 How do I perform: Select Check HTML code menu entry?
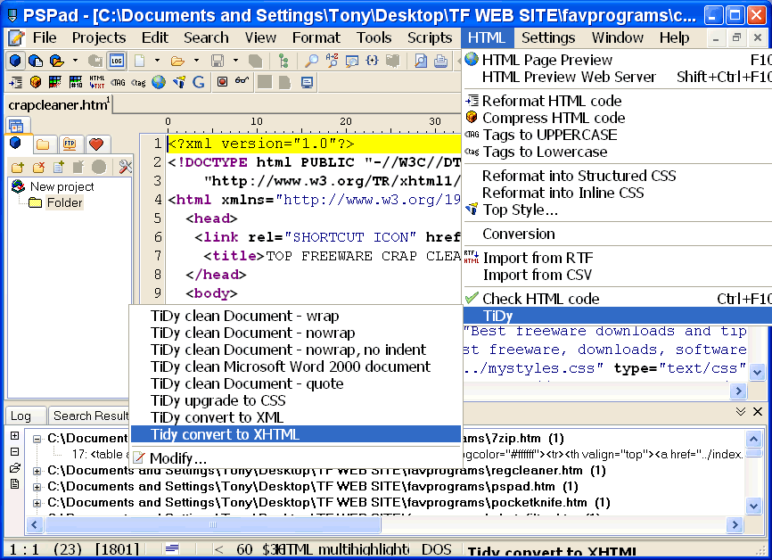tap(618, 299)
